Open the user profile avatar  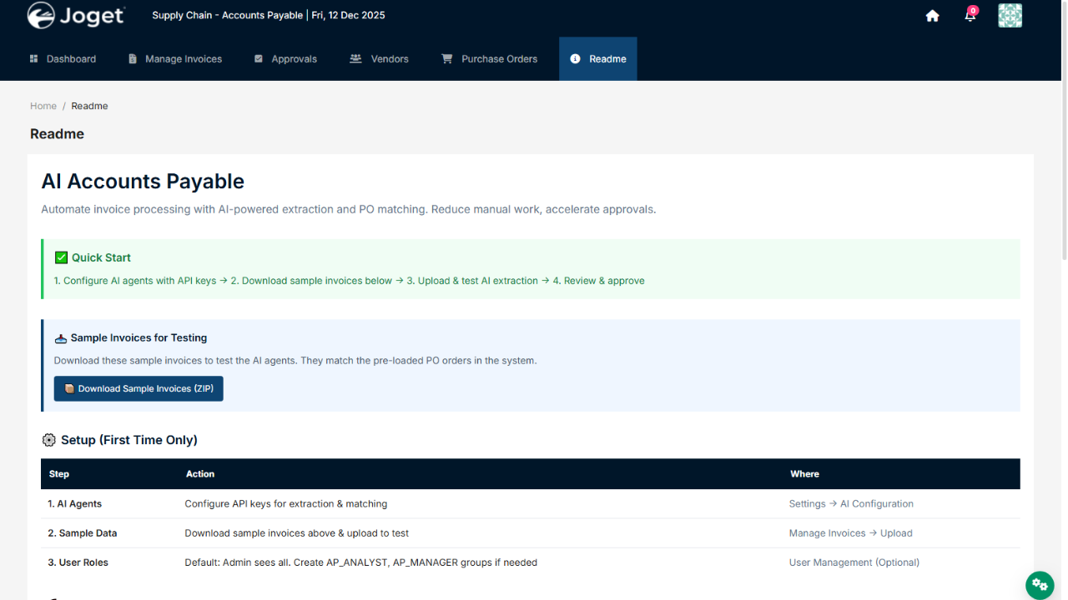[x=1010, y=16]
